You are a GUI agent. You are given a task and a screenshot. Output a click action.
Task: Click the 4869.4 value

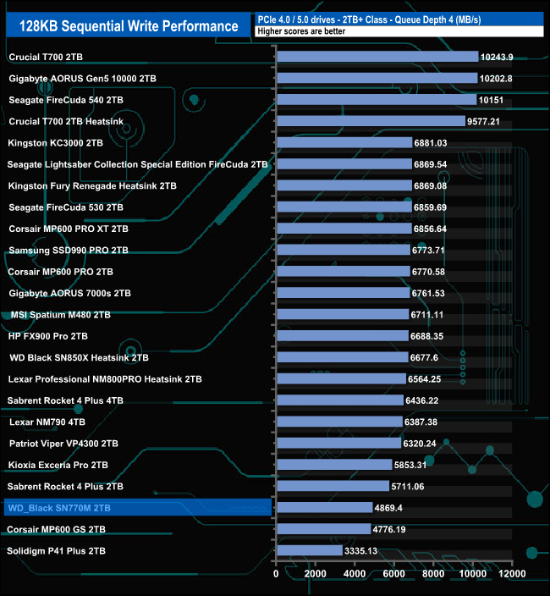pyautogui.click(x=388, y=508)
